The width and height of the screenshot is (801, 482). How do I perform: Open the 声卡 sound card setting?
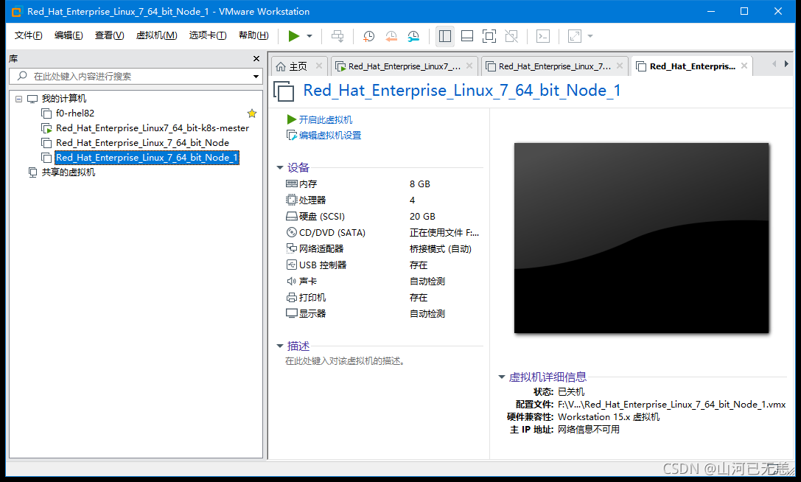307,281
